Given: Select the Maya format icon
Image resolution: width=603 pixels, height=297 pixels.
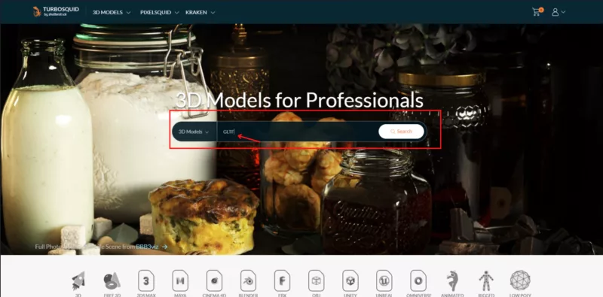Looking at the screenshot, I should click(180, 281).
